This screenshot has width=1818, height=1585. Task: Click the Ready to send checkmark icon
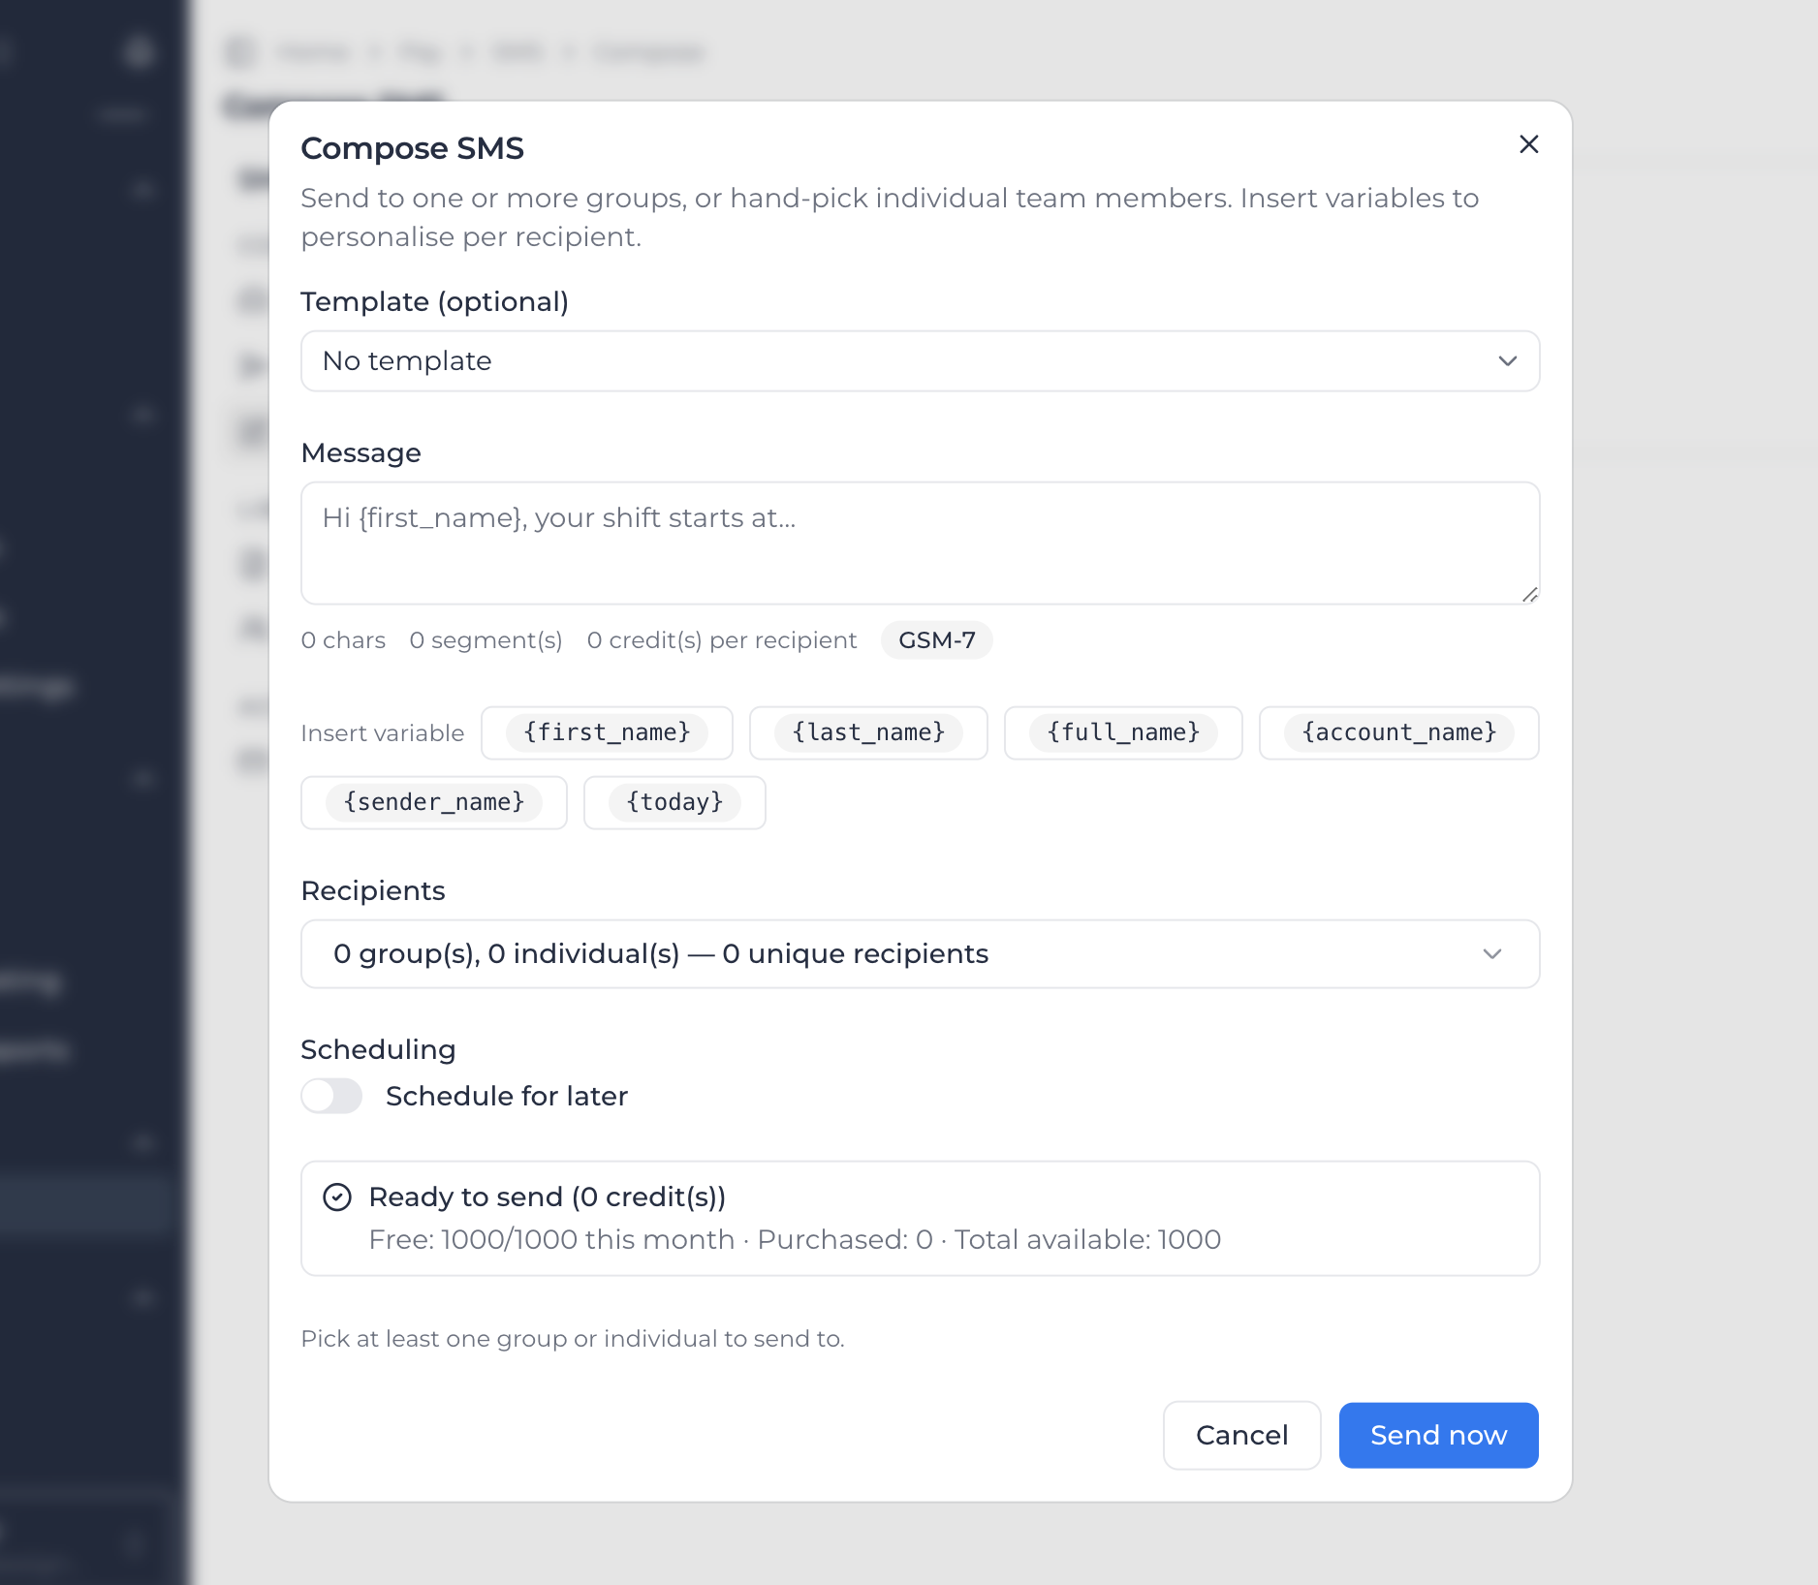pos(336,1197)
